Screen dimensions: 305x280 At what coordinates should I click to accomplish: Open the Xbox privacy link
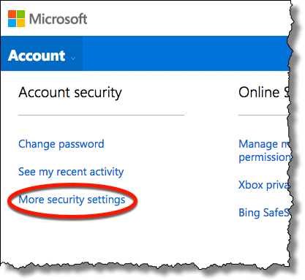pyautogui.click(x=264, y=185)
